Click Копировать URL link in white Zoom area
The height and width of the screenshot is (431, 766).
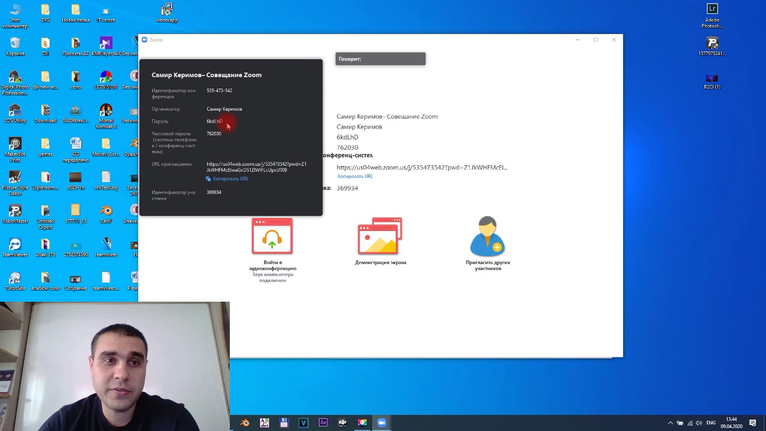[355, 177]
